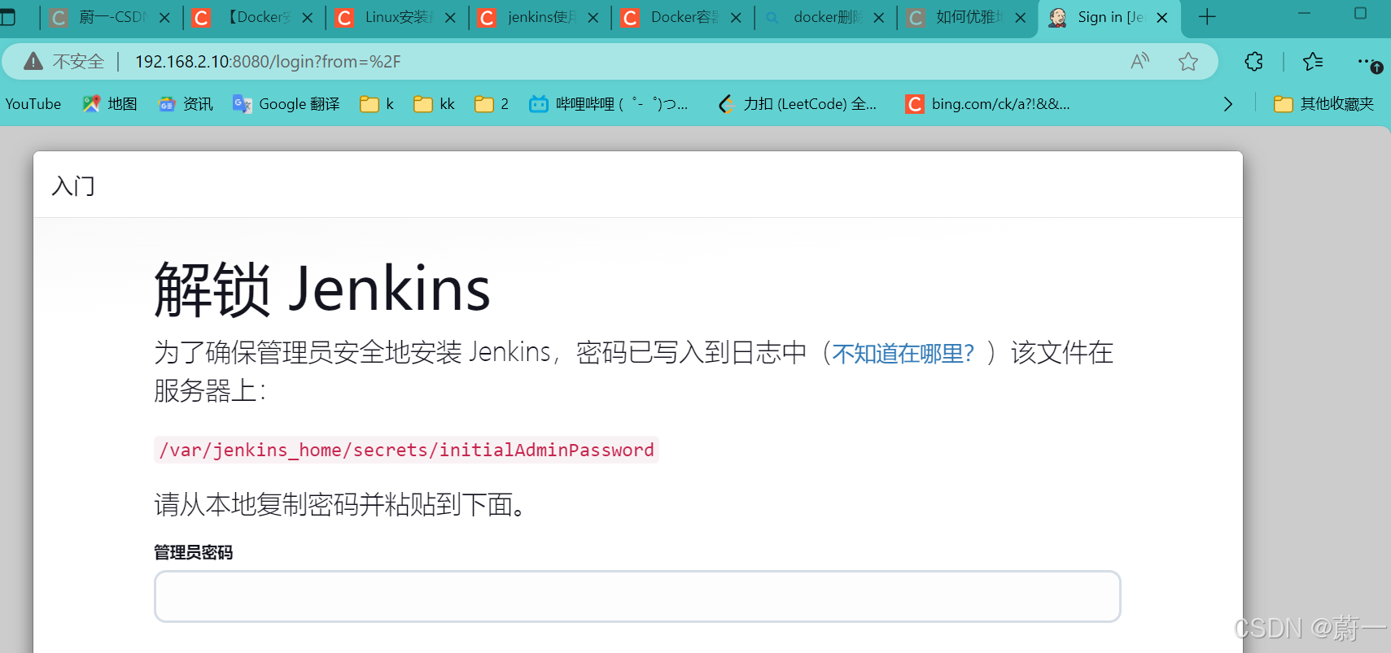This screenshot has width=1391, height=653.
Task: Open a new browser tab
Action: tap(1207, 17)
